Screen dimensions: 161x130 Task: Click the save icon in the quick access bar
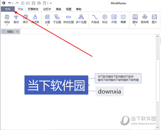33,3
